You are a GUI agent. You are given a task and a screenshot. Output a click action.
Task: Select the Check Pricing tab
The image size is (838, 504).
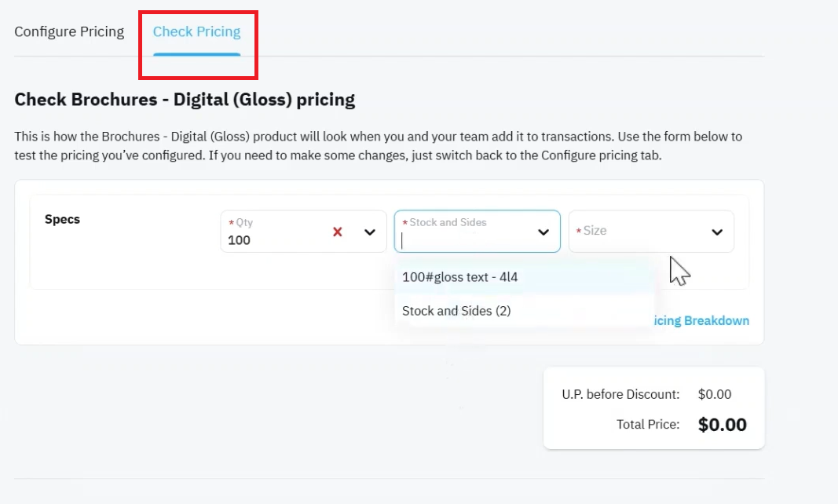[x=196, y=31]
